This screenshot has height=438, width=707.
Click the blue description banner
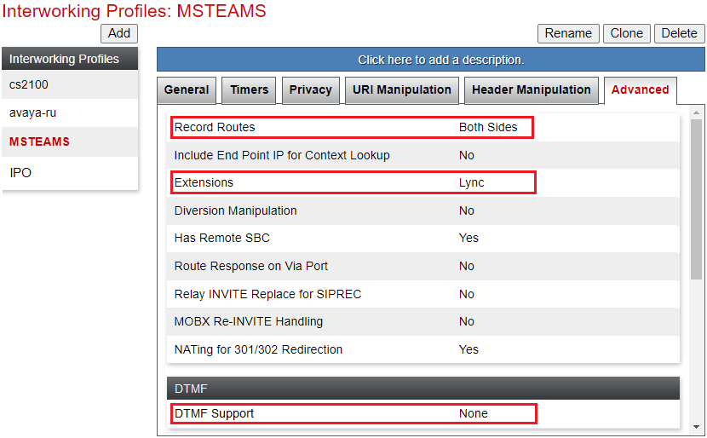click(431, 60)
